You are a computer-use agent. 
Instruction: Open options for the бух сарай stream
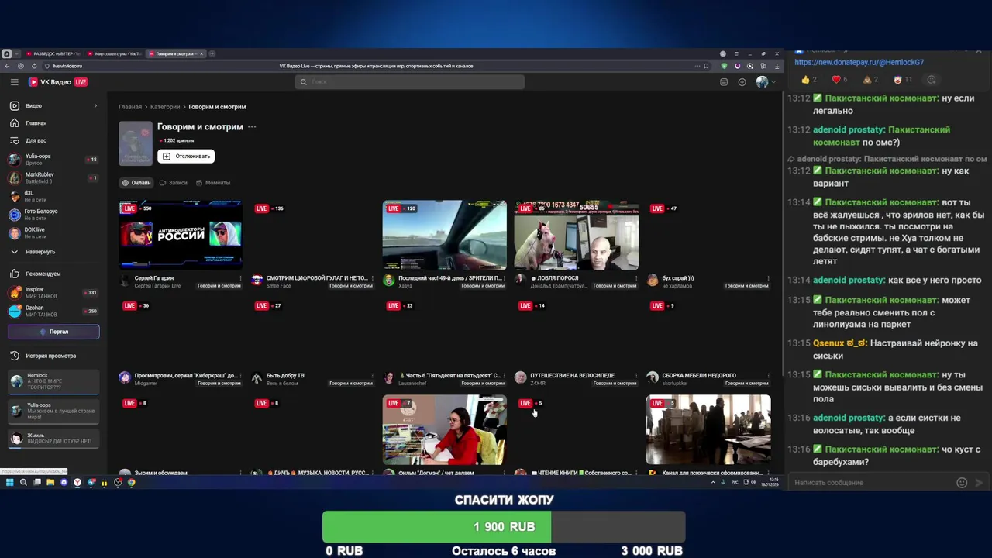(x=768, y=278)
